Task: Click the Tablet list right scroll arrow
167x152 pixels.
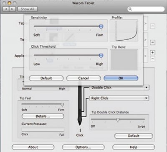Action: click(145, 23)
